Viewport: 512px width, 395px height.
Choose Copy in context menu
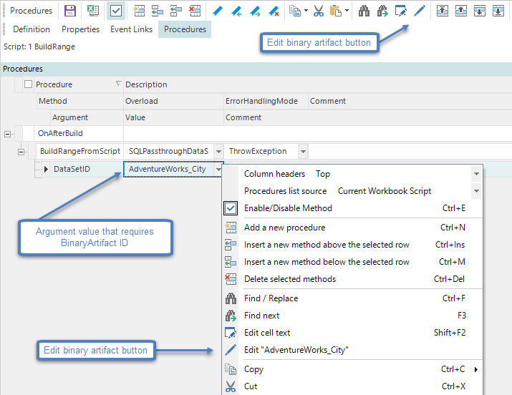coord(352,369)
